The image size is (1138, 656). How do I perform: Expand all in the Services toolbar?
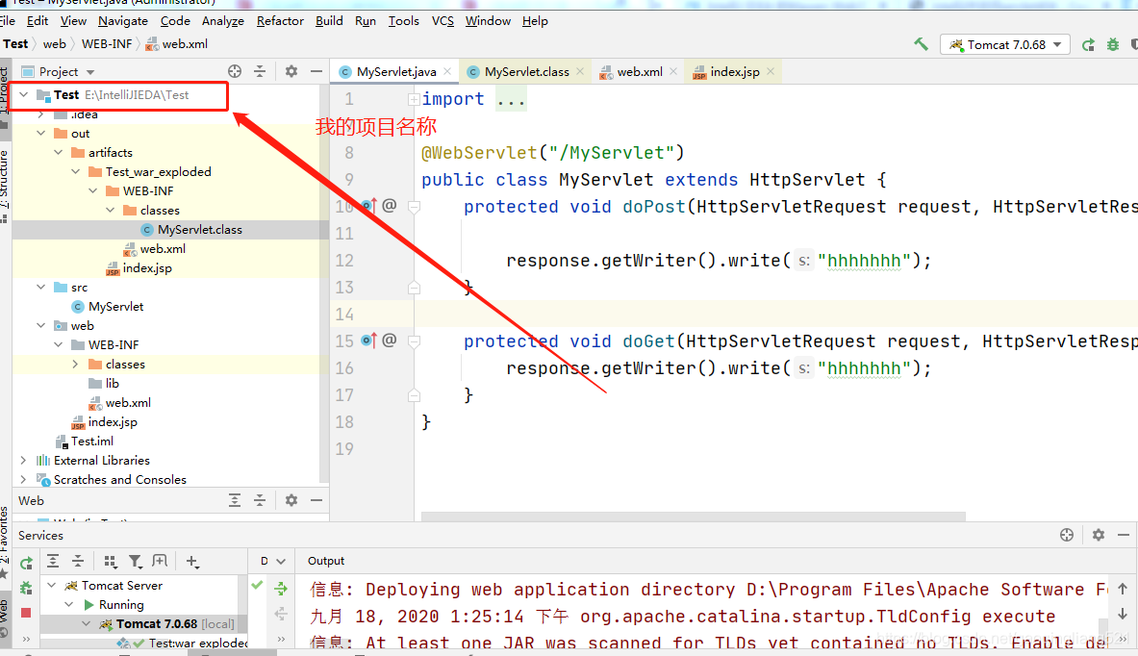pos(53,561)
